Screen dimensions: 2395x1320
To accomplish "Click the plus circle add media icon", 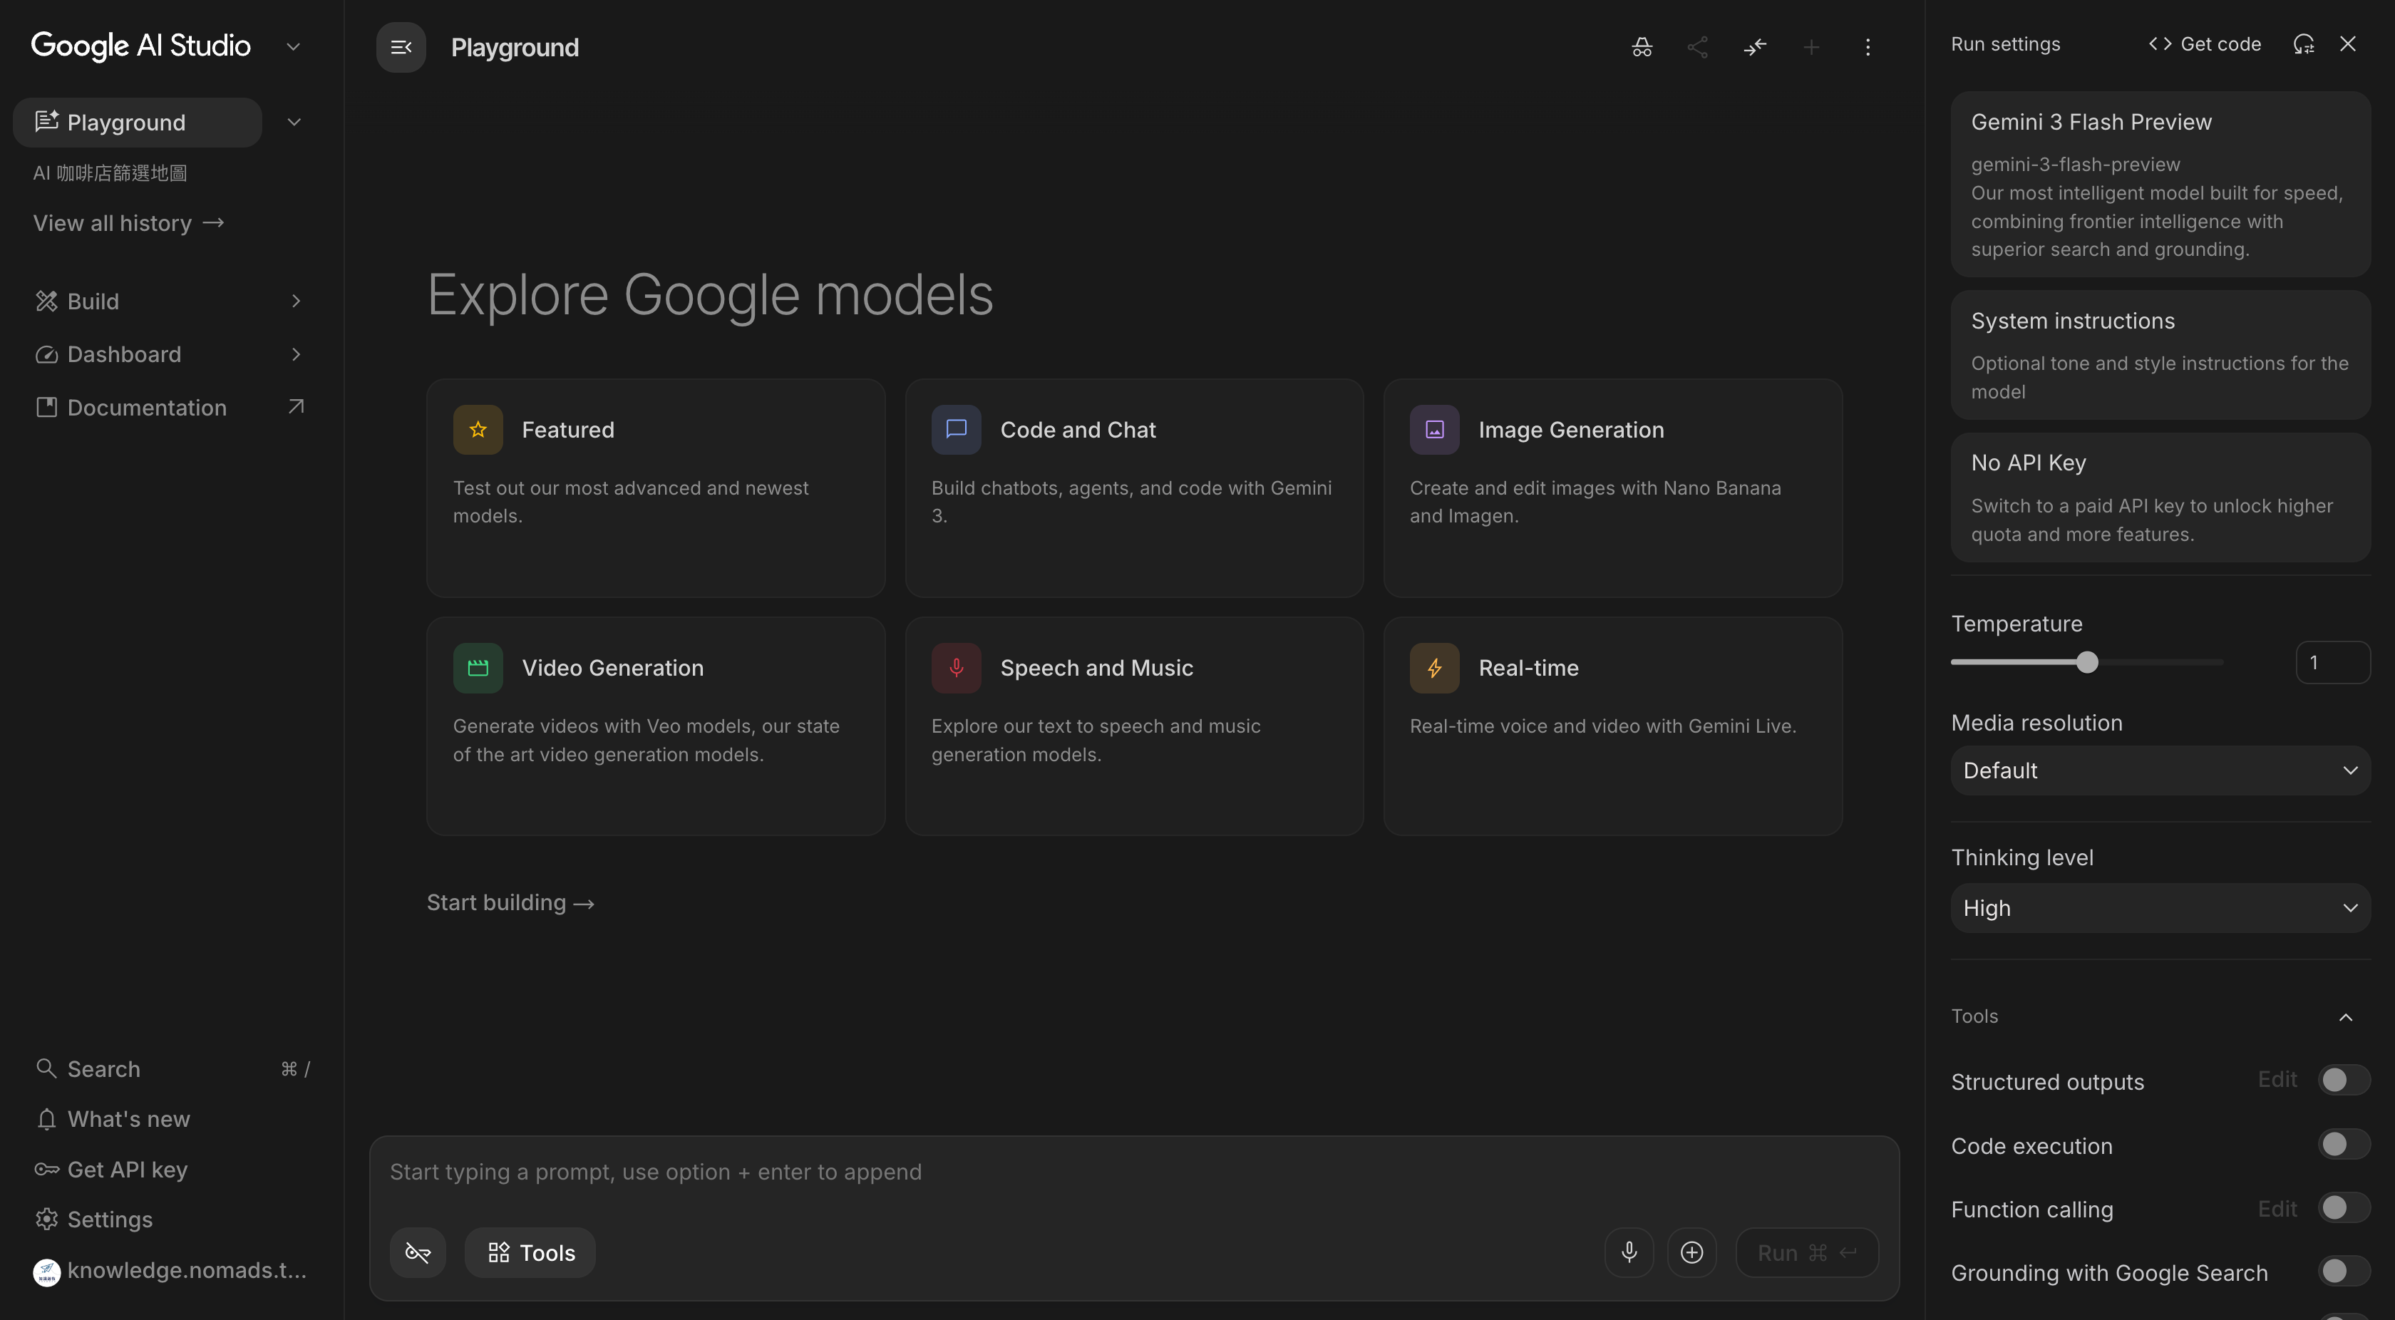I will tap(1692, 1252).
